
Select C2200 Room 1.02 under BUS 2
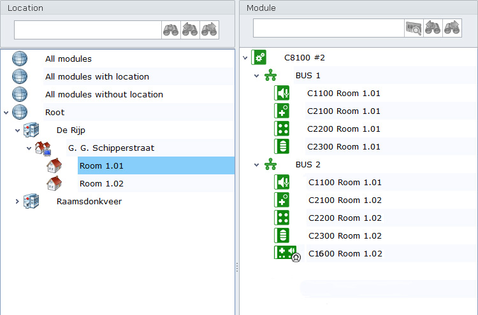click(x=345, y=218)
